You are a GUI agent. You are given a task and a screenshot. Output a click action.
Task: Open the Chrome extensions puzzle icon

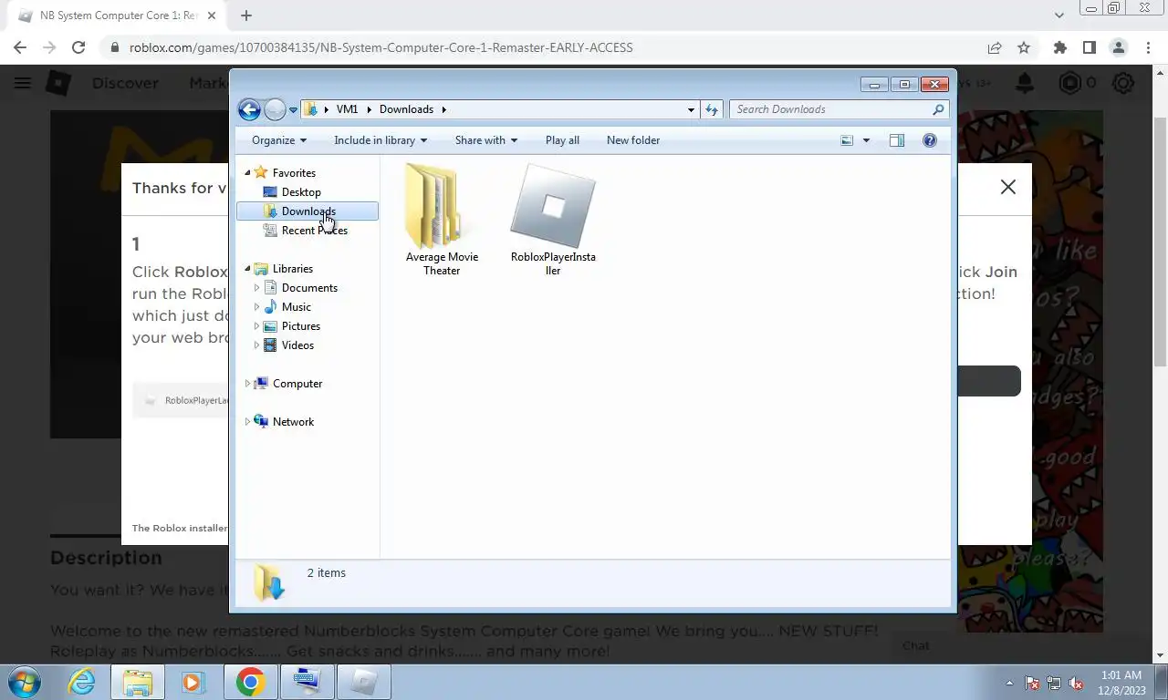pyautogui.click(x=1059, y=47)
